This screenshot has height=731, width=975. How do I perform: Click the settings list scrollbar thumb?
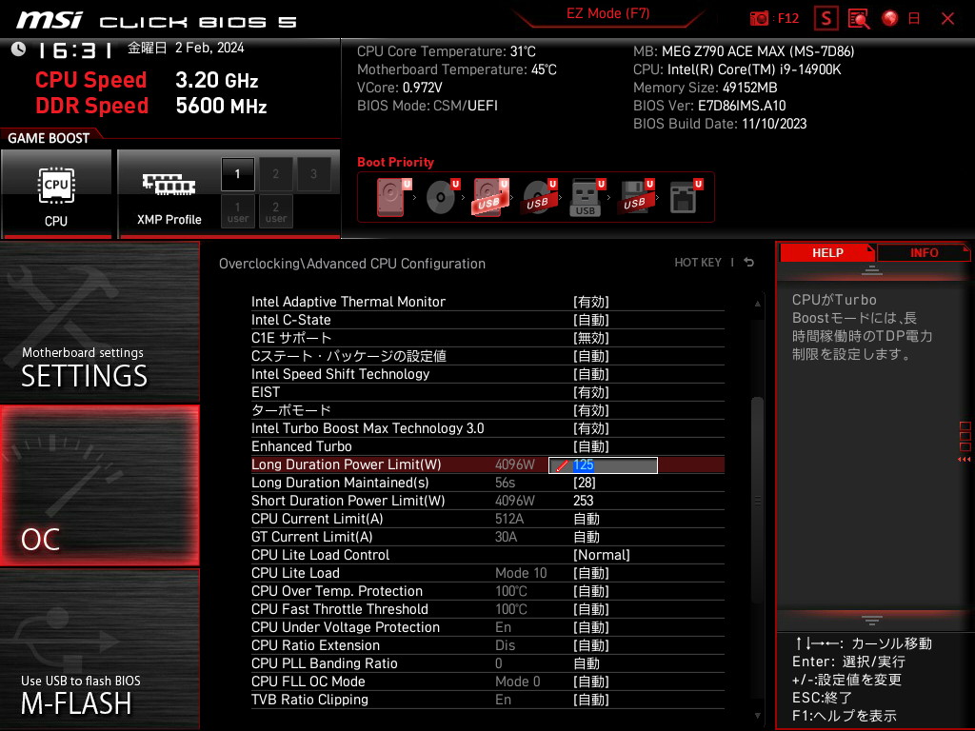[x=757, y=500]
